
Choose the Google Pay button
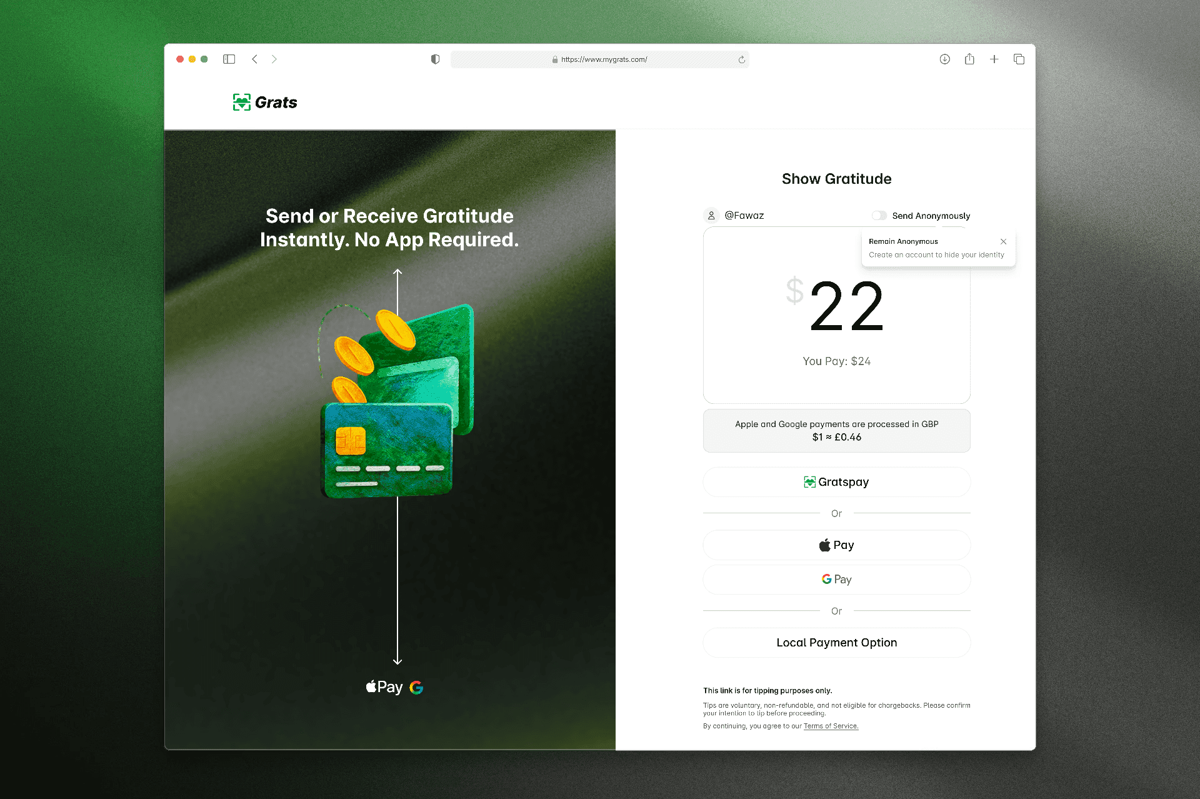pos(836,580)
